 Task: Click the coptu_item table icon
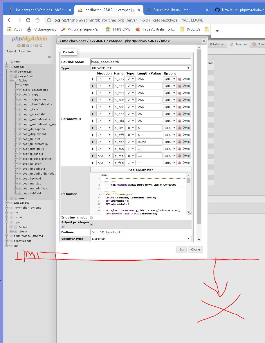coord(20,109)
